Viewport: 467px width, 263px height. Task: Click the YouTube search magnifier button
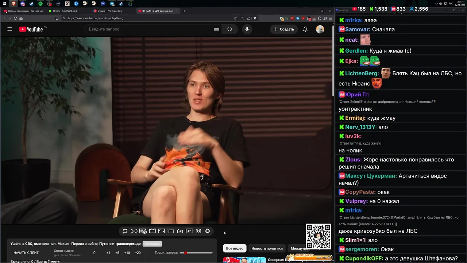[x=229, y=29]
